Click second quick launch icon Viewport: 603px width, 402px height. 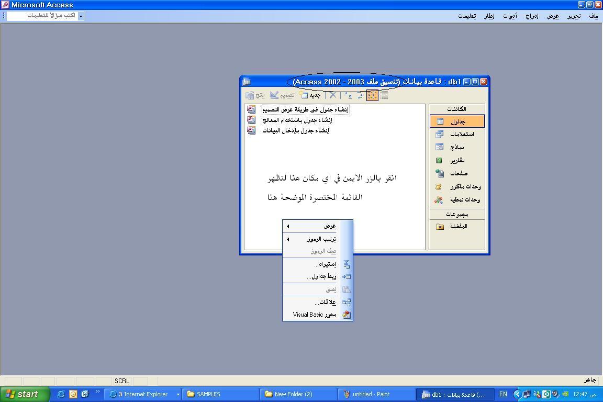pyautogui.click(x=73, y=394)
